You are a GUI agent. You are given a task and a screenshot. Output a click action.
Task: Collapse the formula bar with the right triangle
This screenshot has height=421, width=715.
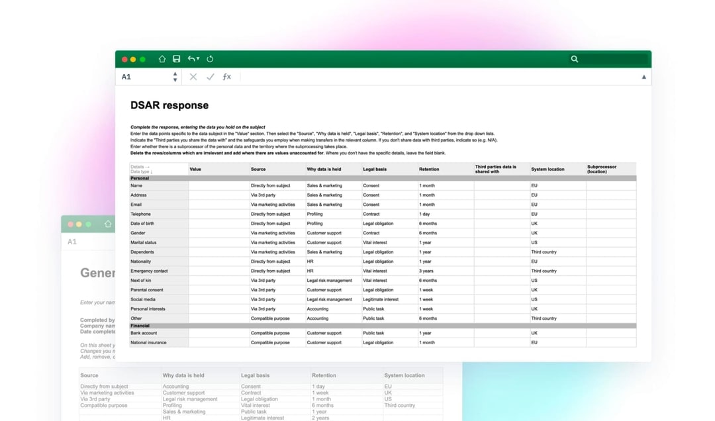(643, 77)
